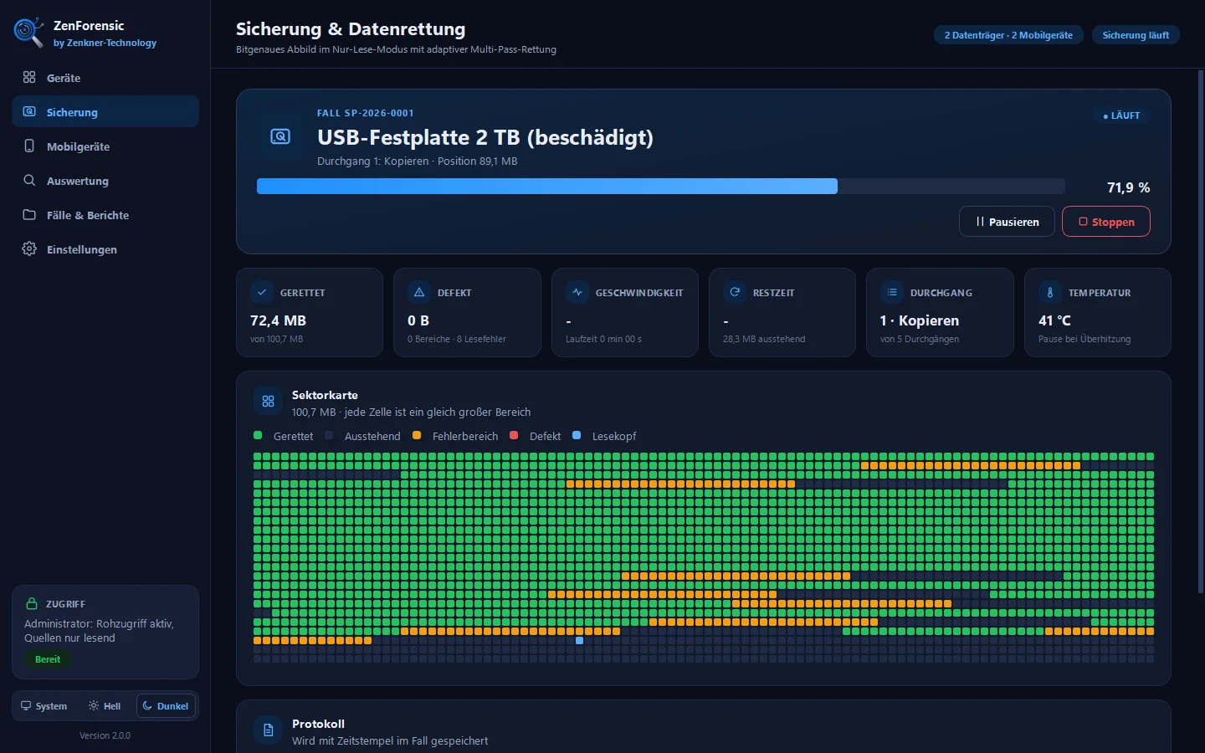Screen dimensions: 1205x753
Task: Click the main content vertical scrollbar
Action: pyautogui.click(x=1201, y=332)
